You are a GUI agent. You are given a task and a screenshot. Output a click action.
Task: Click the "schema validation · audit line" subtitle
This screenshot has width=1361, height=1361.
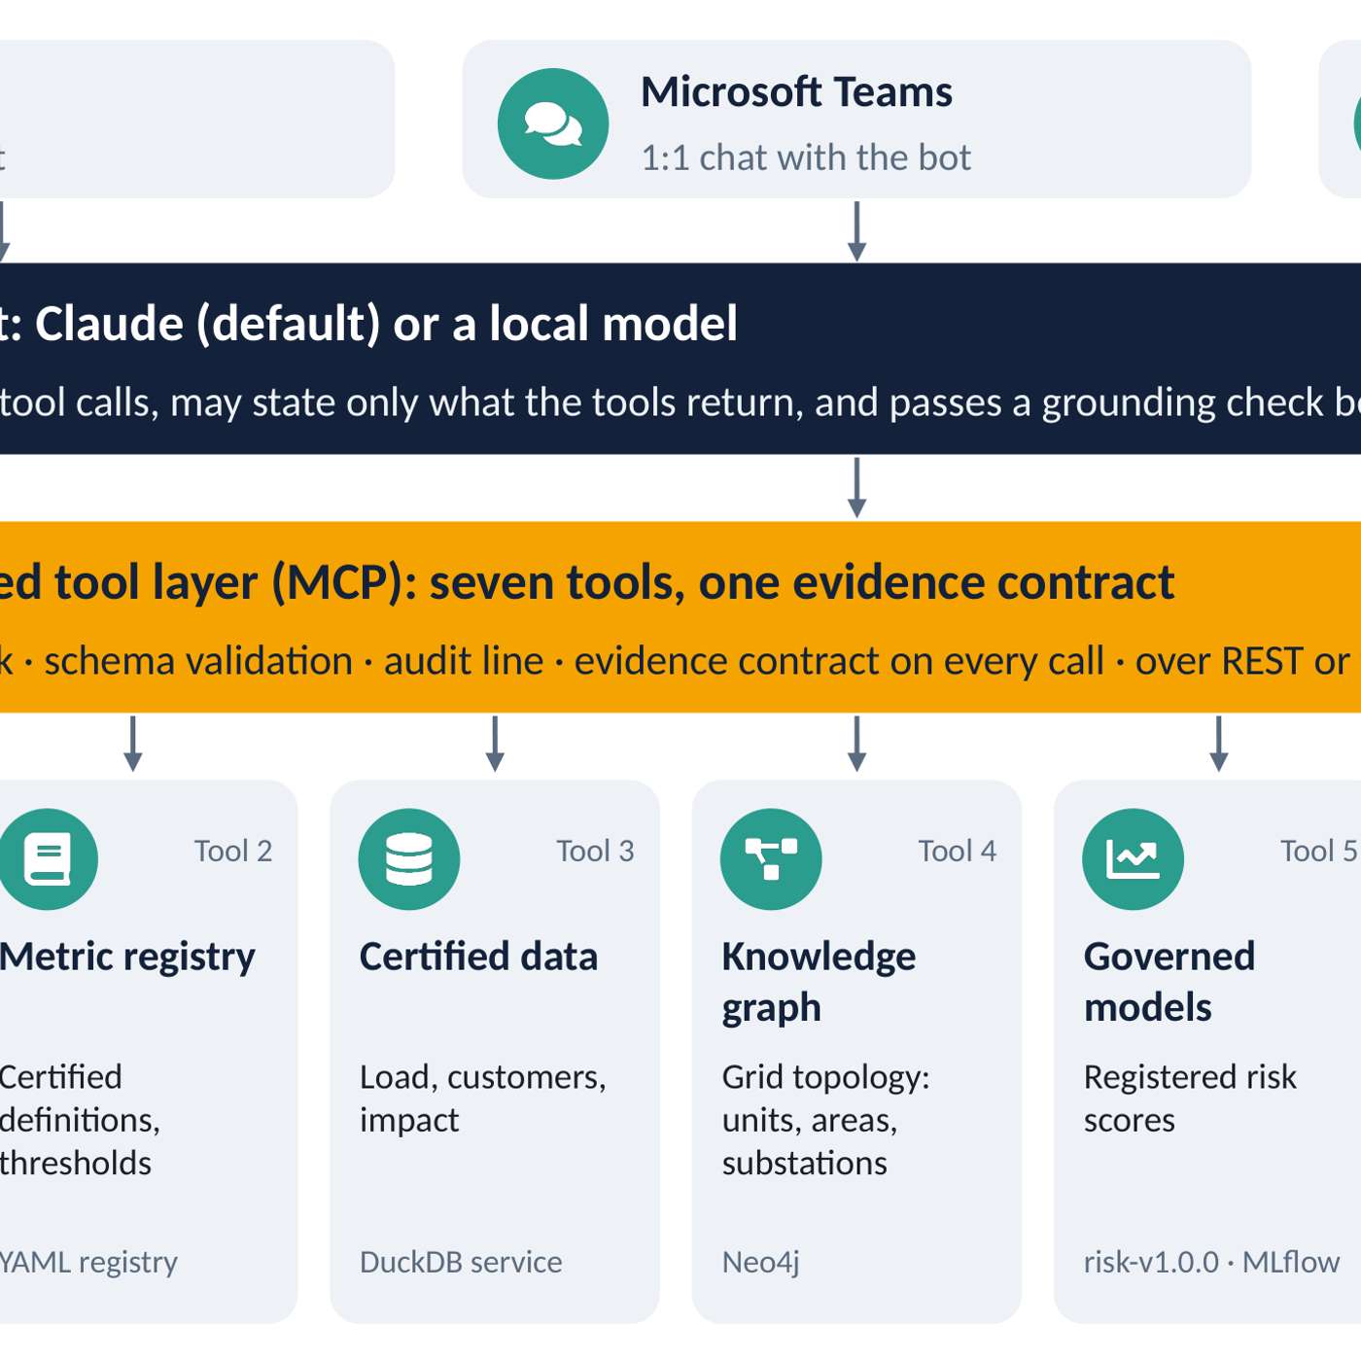294,661
